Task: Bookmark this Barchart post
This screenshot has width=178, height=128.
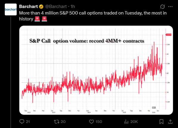Action: click(161, 121)
